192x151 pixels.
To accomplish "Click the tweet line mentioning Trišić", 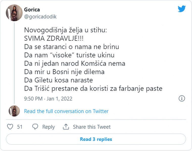I will point(93,89).
